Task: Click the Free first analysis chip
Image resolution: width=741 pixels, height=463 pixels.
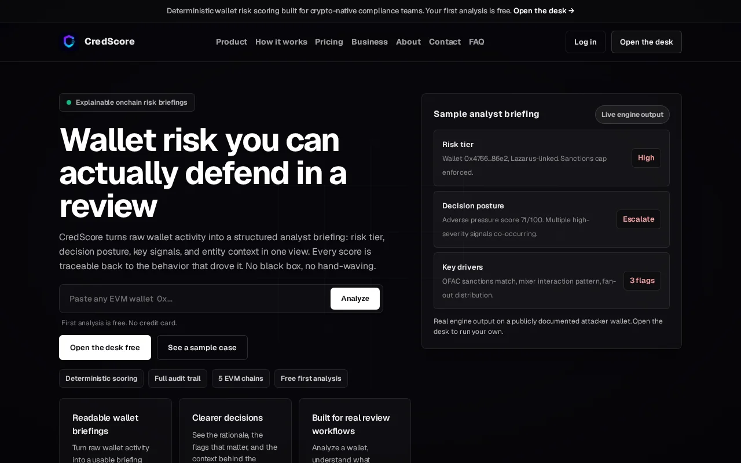Action: click(311, 379)
